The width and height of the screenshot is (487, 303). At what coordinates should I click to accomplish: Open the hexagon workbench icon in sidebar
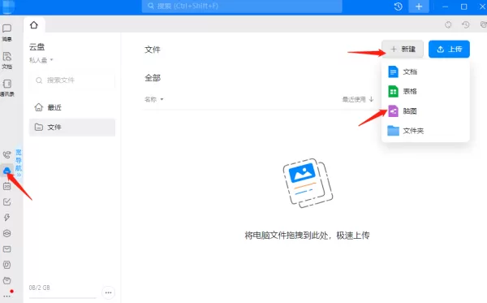coord(6,233)
